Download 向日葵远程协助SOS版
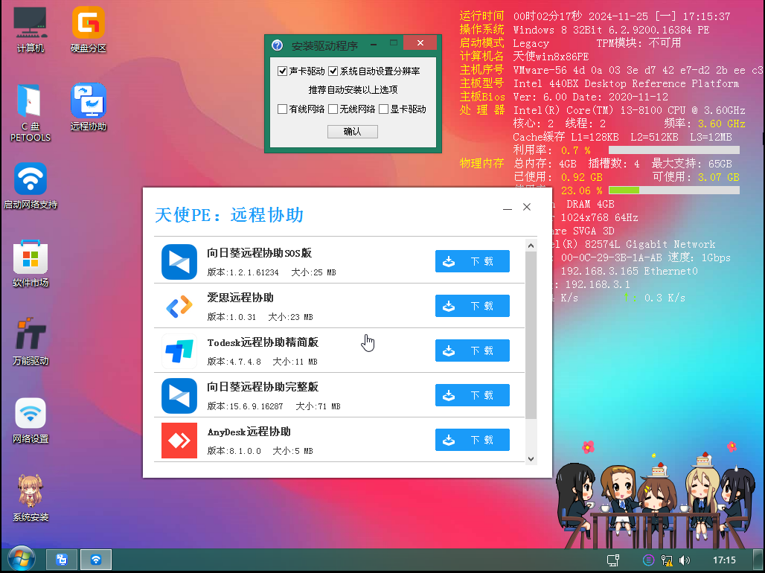The width and height of the screenshot is (765, 573). [x=473, y=262]
